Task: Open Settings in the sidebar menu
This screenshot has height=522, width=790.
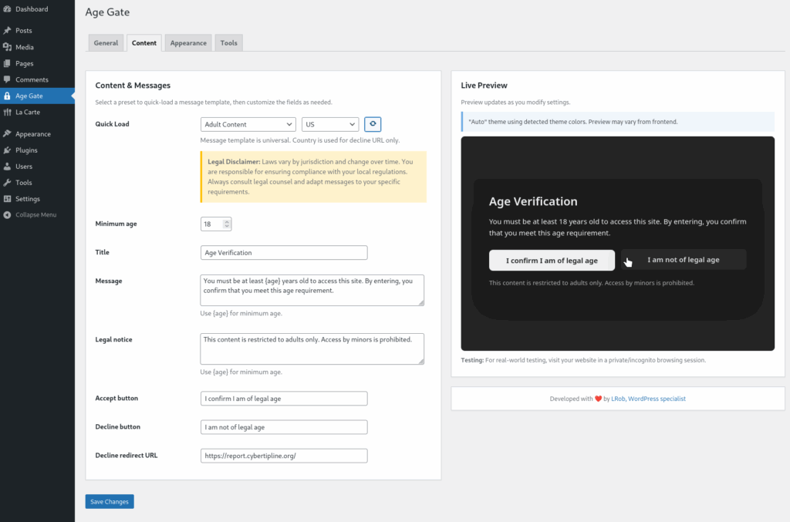Action: coord(28,199)
